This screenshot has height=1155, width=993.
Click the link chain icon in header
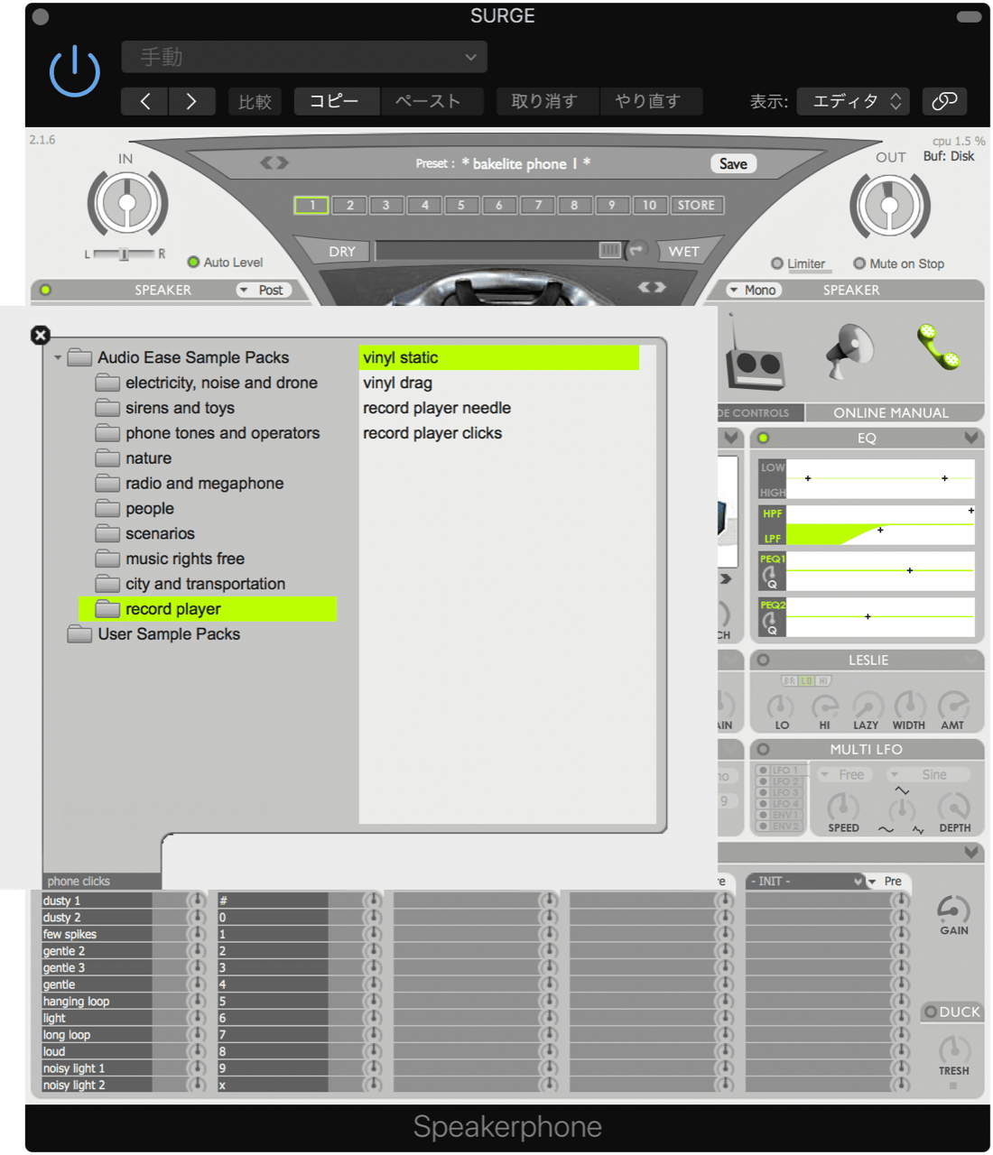(944, 101)
